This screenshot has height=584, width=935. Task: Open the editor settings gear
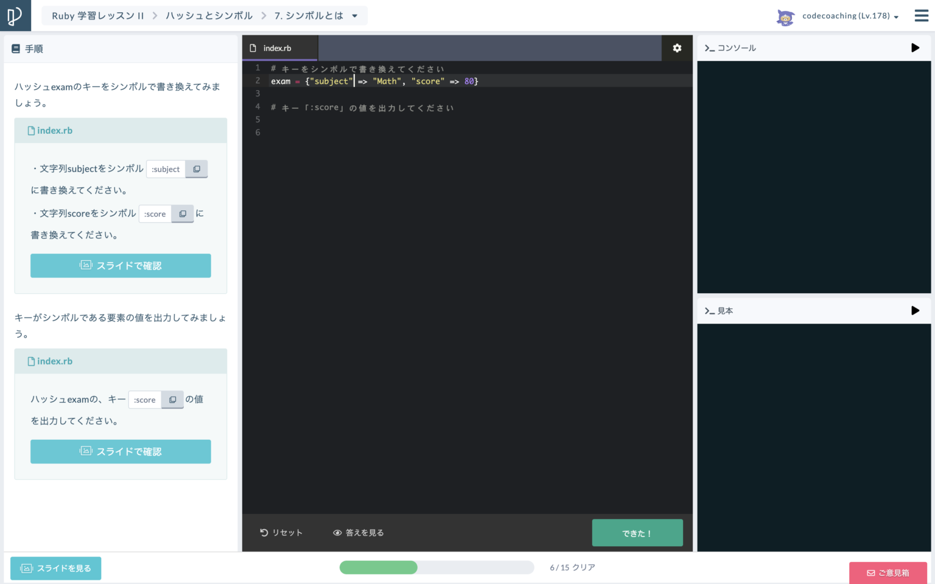point(677,47)
